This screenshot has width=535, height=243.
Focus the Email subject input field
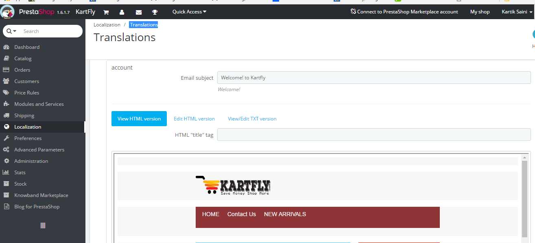[374, 78]
